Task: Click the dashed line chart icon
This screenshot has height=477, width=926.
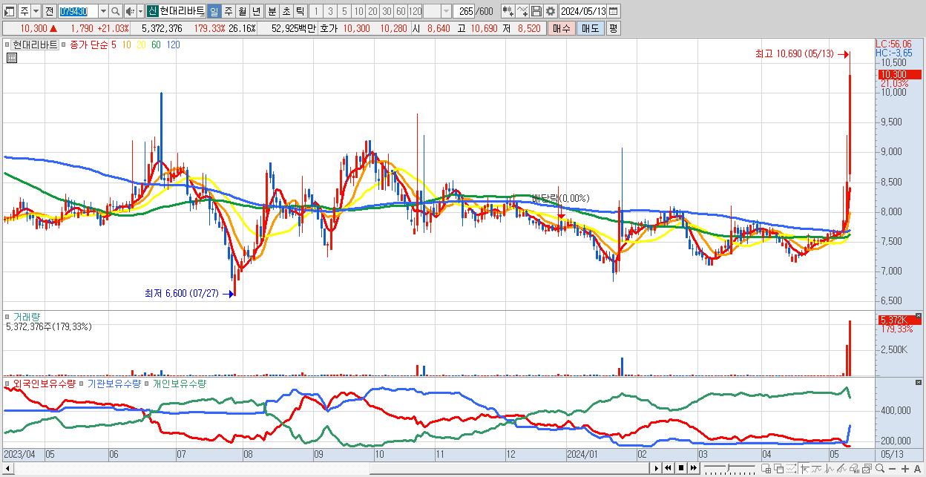Action: [791, 468]
